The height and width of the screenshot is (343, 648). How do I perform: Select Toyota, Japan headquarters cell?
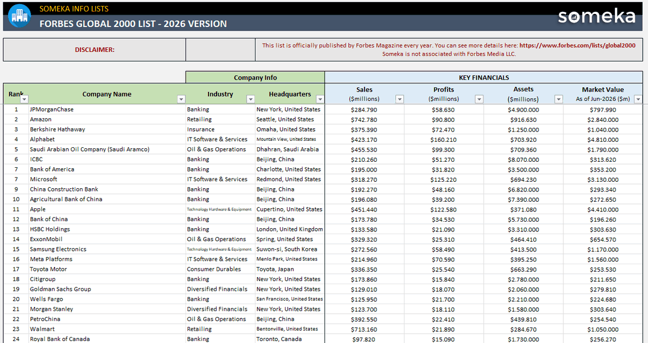[x=290, y=269]
